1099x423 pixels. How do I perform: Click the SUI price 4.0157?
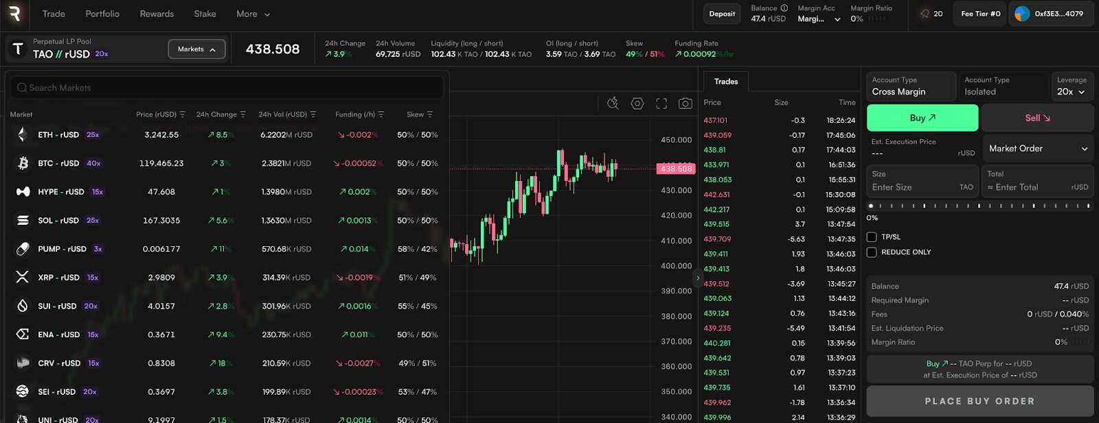[161, 306]
